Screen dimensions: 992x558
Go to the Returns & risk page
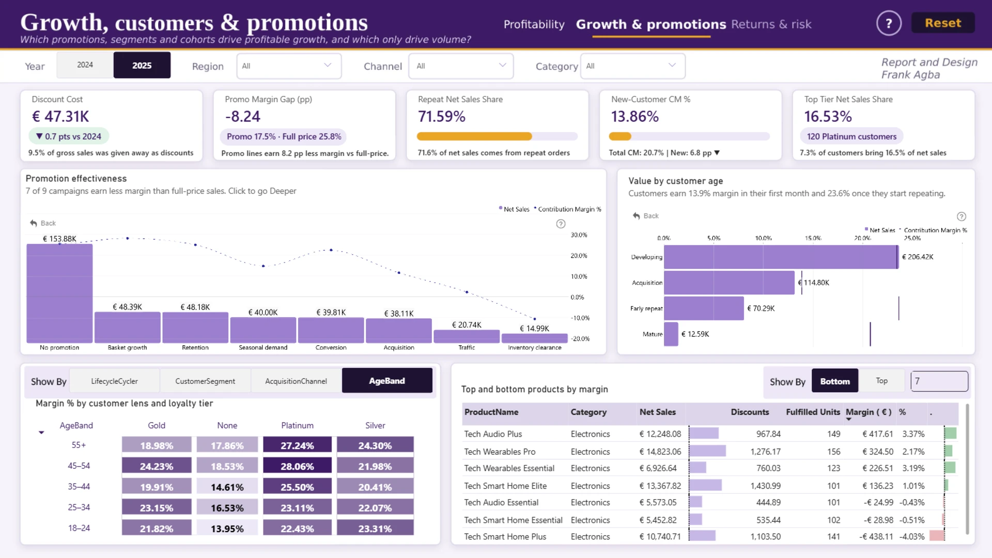coord(771,24)
